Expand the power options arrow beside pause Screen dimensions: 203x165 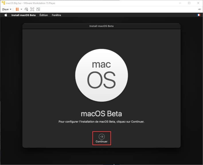click(22, 9)
